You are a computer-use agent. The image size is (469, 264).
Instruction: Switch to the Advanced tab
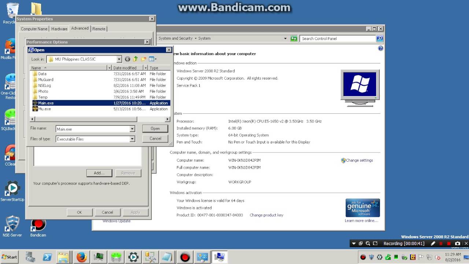(x=80, y=28)
